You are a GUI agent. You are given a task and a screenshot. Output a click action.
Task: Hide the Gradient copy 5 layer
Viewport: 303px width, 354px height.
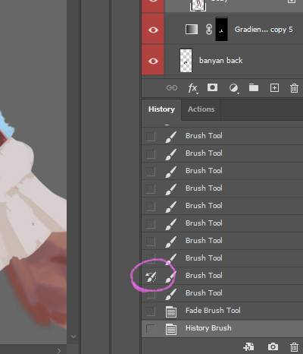(153, 30)
